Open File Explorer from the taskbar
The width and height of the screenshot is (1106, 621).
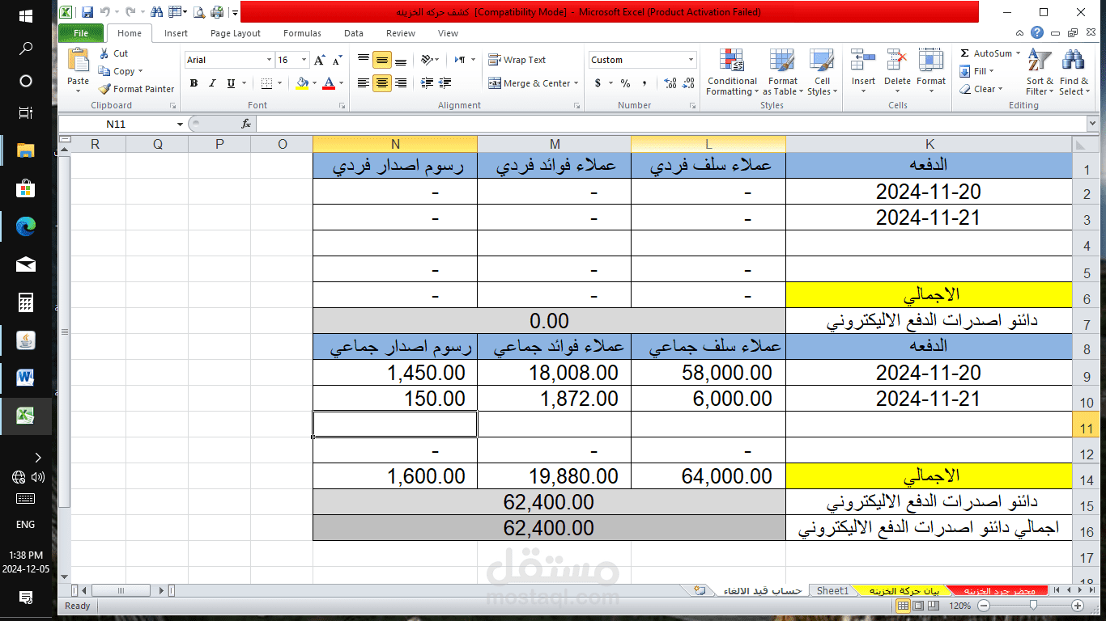click(26, 150)
